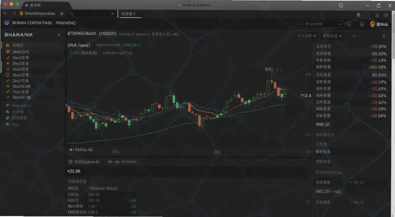Switch to the (lµaro.0) tab below the chart
The height and width of the screenshot is (217, 395).
(x=84, y=162)
